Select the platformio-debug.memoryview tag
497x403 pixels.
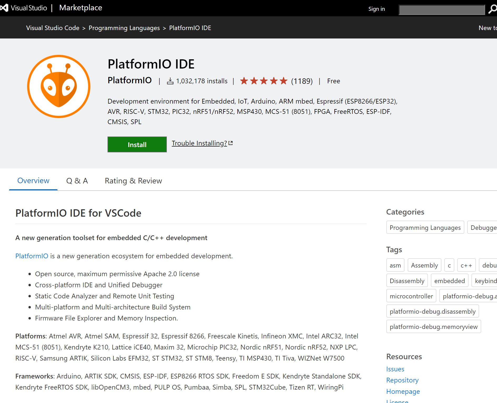click(x=433, y=326)
